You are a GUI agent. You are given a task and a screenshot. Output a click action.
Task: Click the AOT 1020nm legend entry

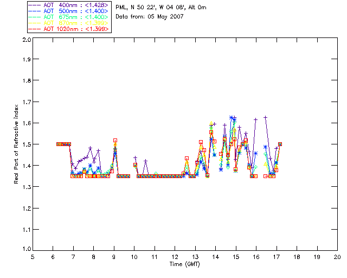click(x=69, y=29)
